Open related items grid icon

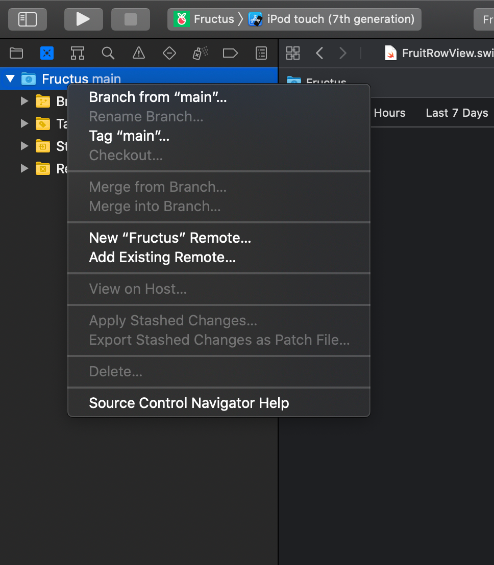(293, 54)
